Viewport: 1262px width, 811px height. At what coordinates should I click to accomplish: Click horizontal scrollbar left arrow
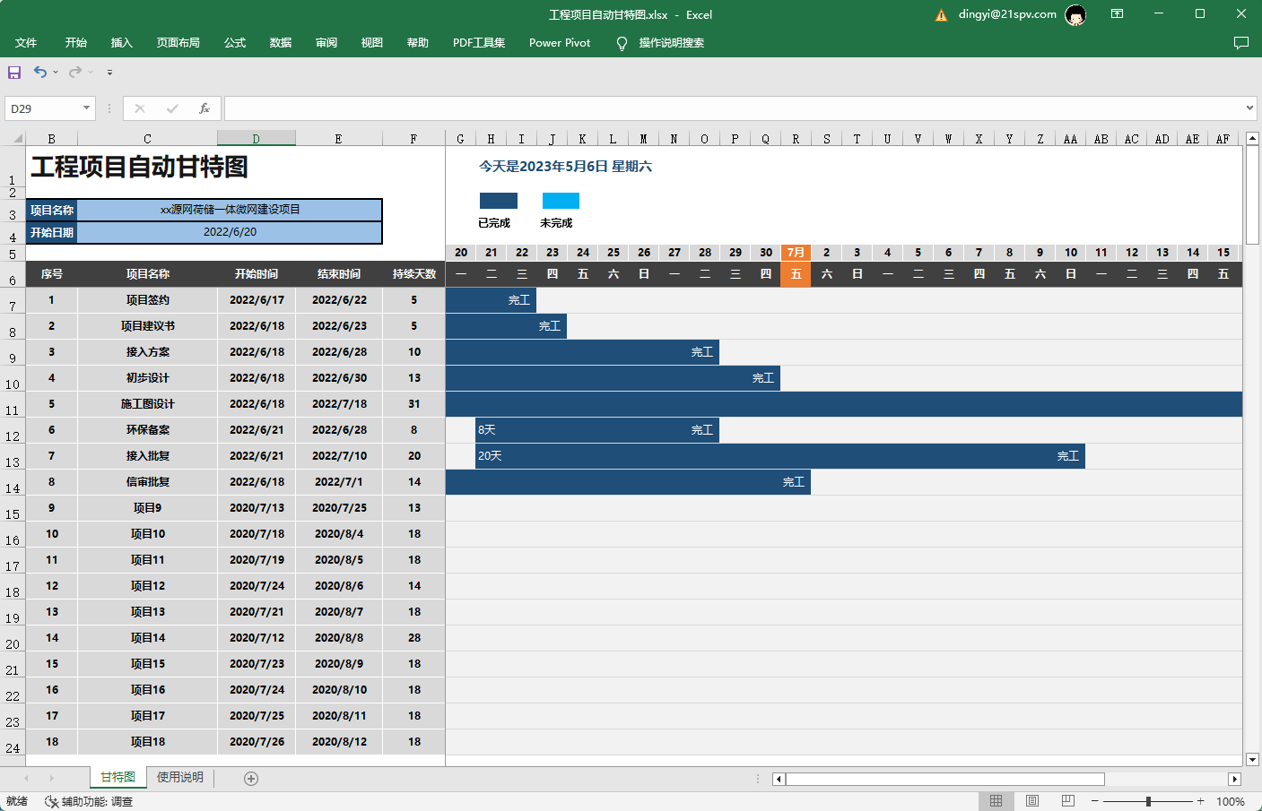click(x=779, y=780)
